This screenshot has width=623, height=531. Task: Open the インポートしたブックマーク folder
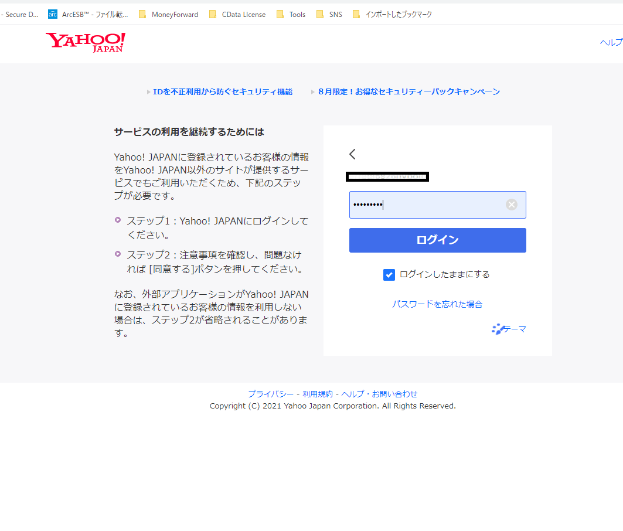tap(392, 14)
